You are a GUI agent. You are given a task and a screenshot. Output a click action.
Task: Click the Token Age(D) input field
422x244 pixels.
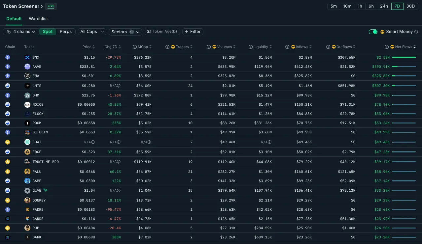pos(162,32)
